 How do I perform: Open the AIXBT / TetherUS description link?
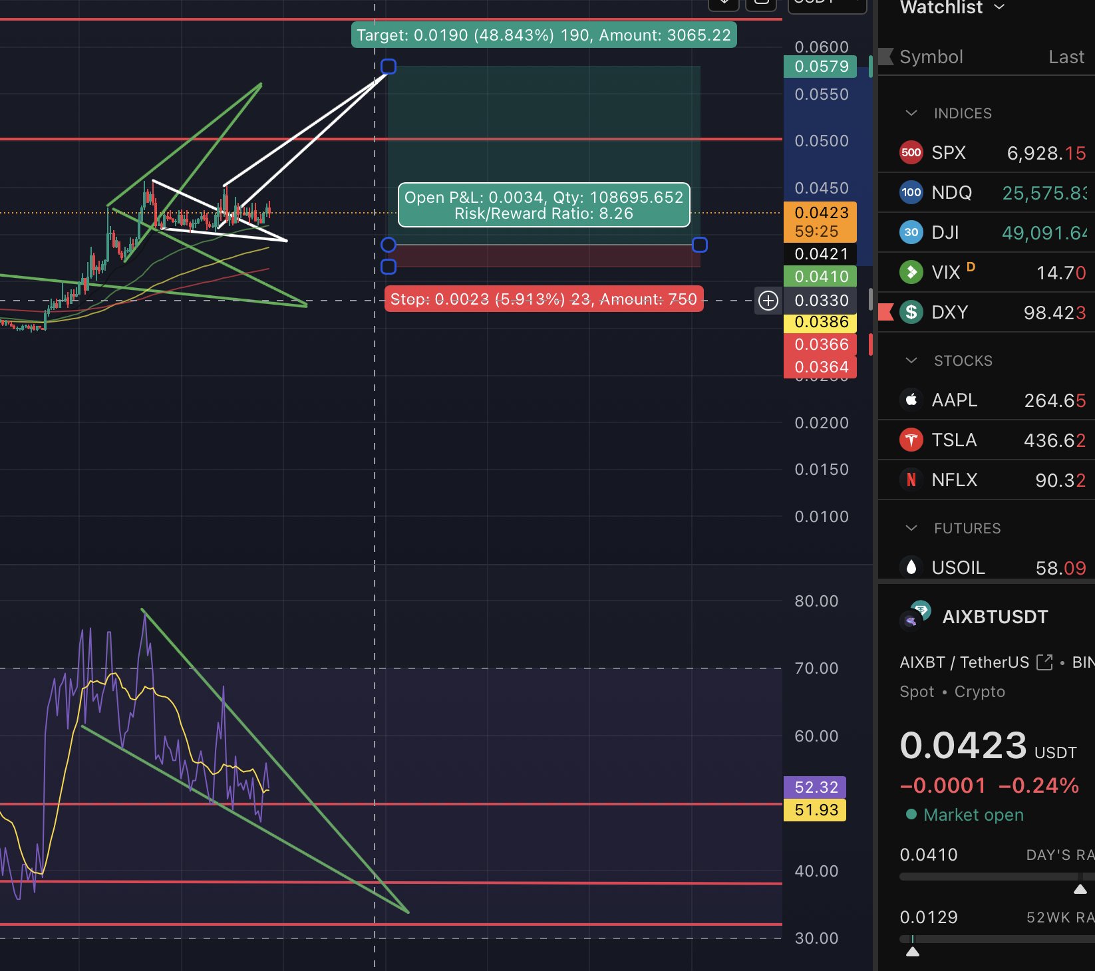964,662
